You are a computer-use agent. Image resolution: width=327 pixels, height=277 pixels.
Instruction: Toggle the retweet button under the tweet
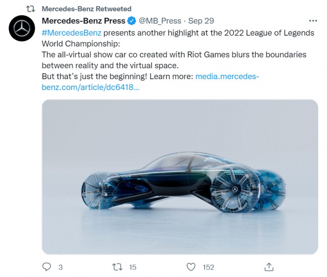point(117,267)
